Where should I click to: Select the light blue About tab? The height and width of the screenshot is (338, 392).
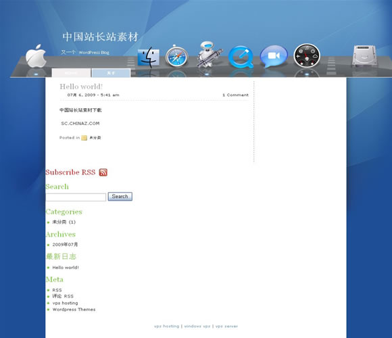111,73
